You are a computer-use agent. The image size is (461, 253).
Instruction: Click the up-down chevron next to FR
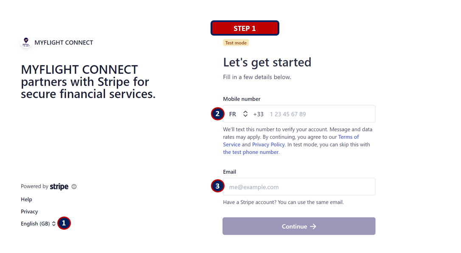coord(245,114)
